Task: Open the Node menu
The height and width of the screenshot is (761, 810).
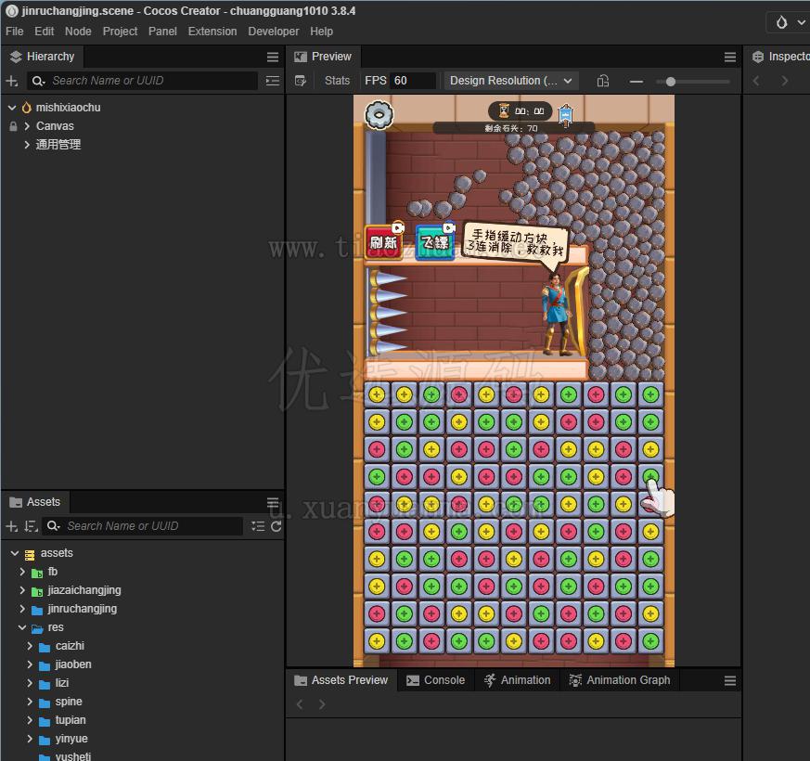Action: tap(78, 32)
